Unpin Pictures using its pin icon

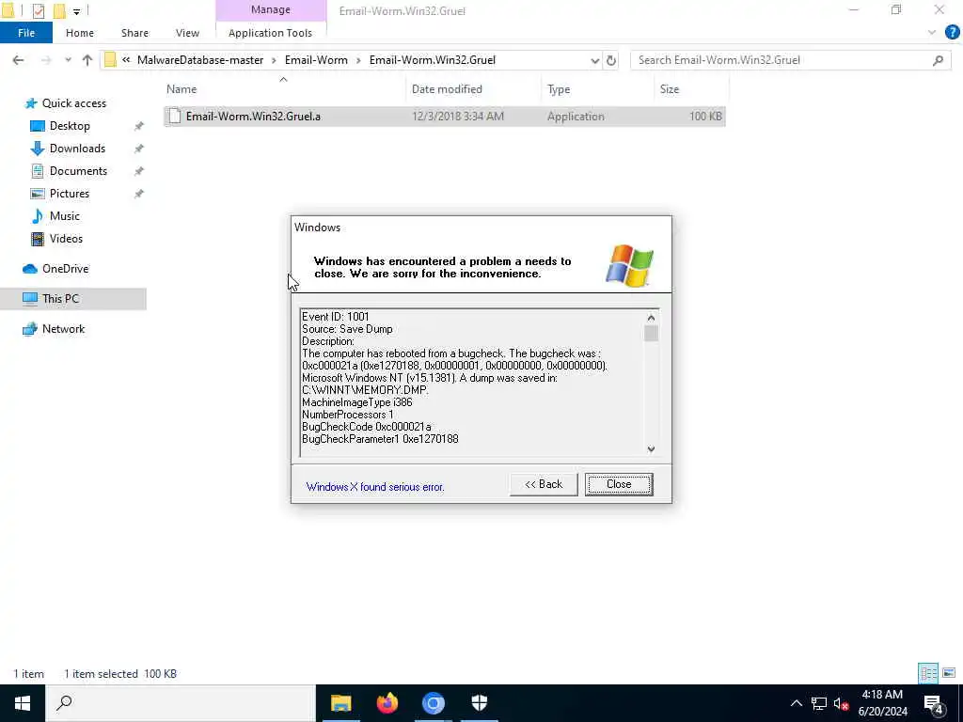coord(139,194)
